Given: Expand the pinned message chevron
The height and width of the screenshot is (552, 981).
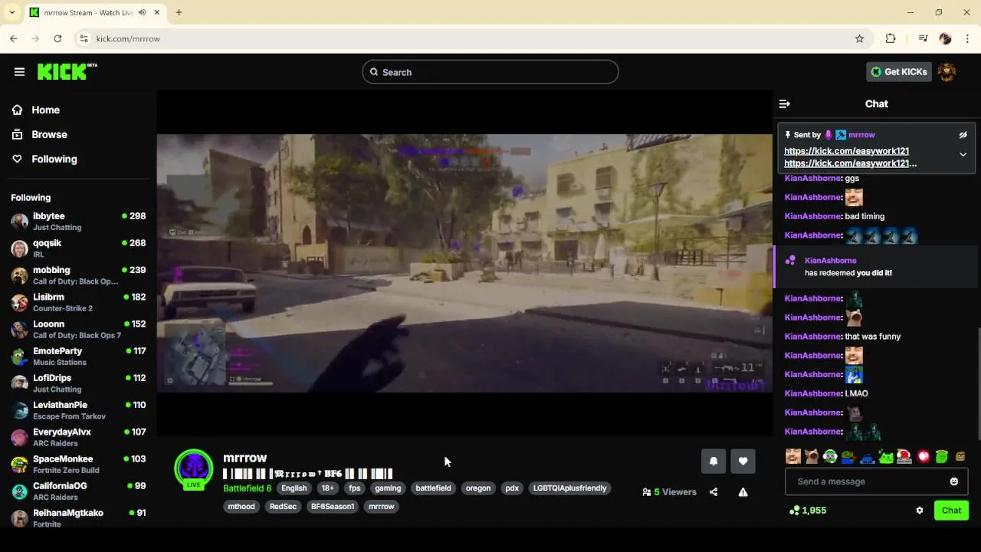Looking at the screenshot, I should [963, 154].
